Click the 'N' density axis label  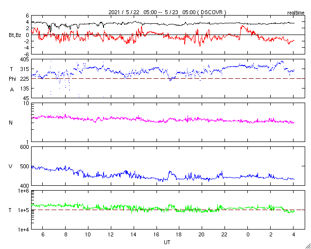(11, 123)
